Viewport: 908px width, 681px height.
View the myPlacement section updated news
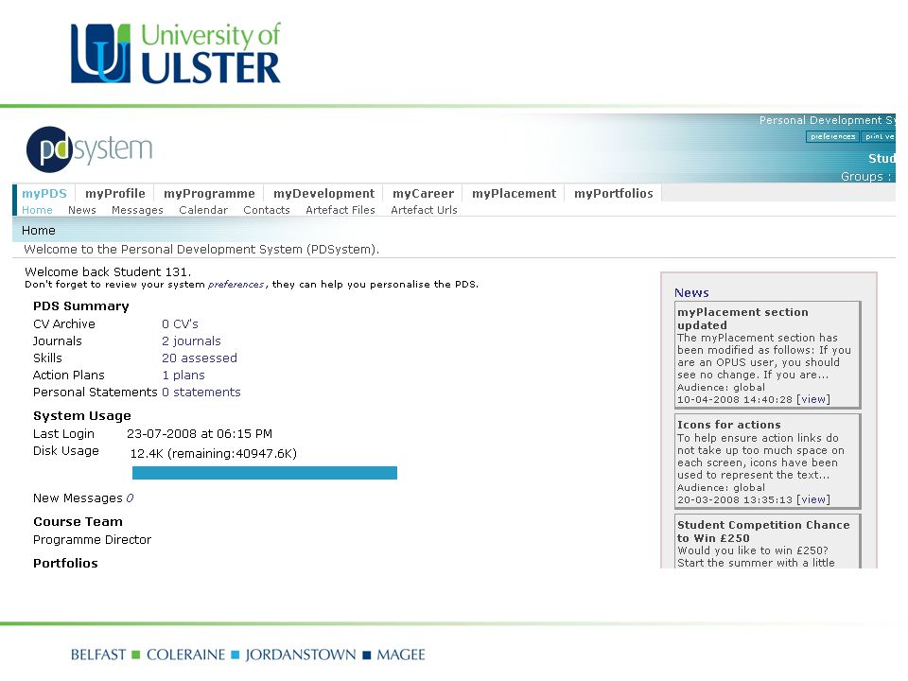click(813, 399)
